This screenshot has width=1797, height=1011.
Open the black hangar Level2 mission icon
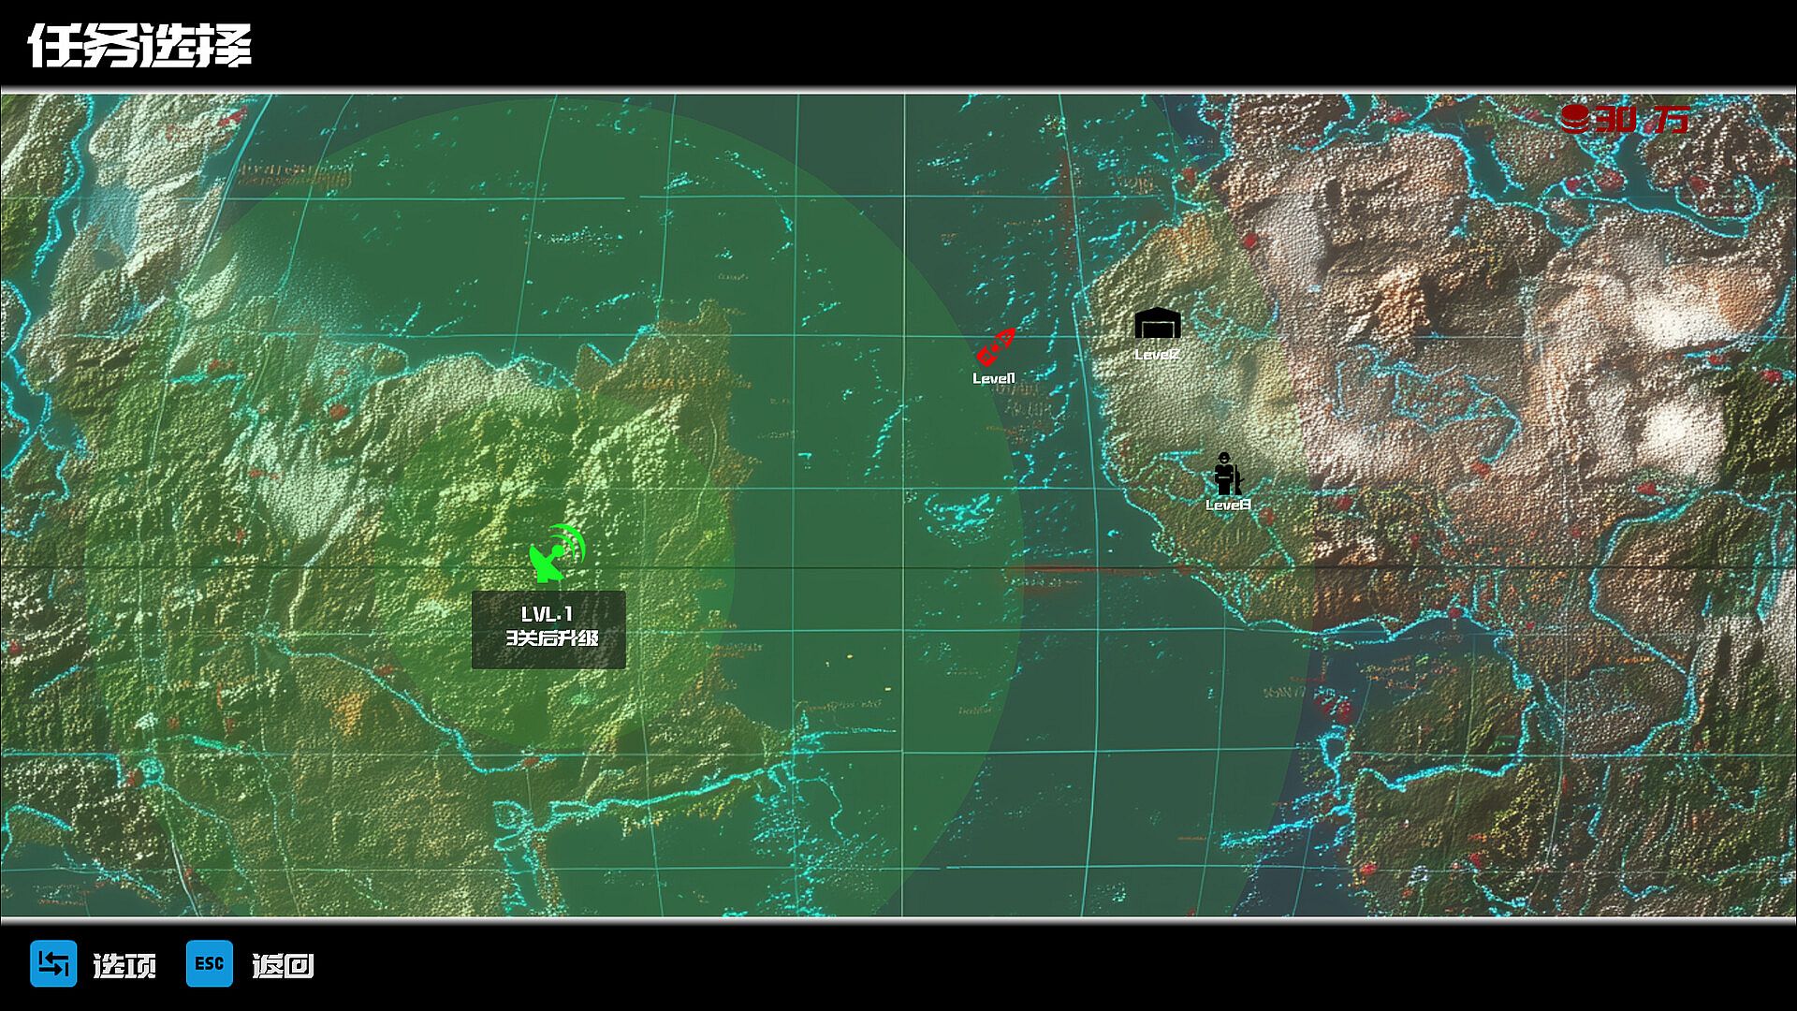[1158, 324]
